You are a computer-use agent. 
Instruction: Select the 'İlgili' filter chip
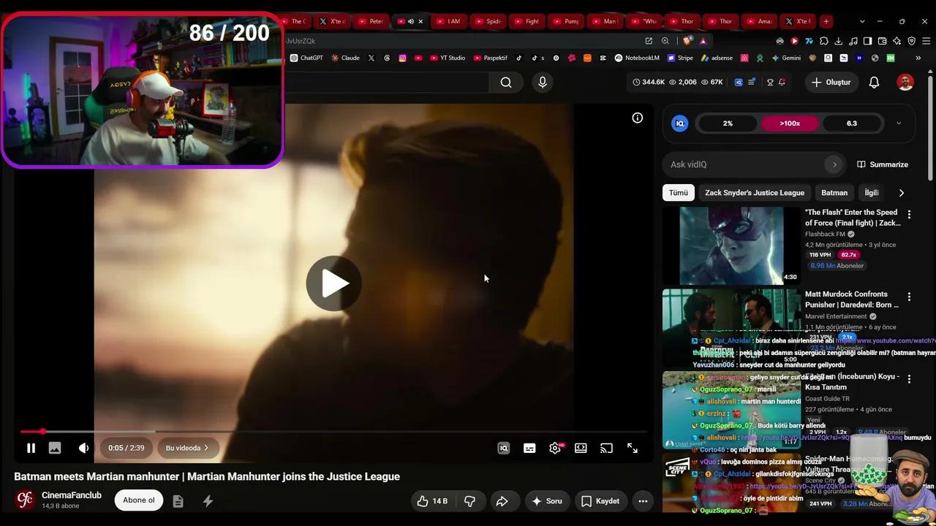click(872, 193)
